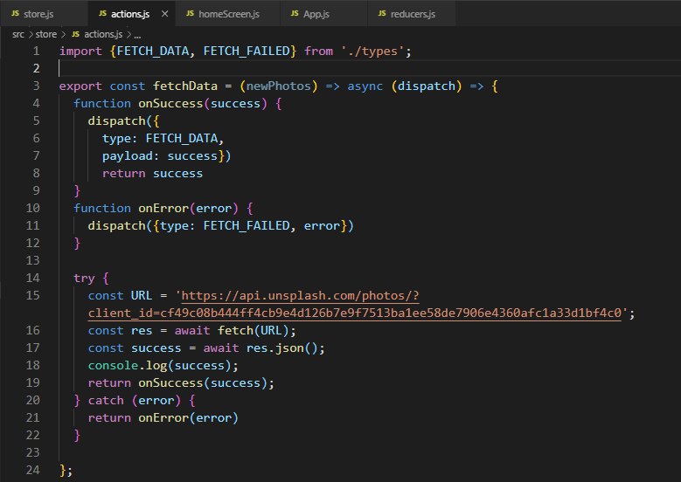This screenshot has height=482, width=681.
Task: Click the import keyword on line 1
Action: 80,52
